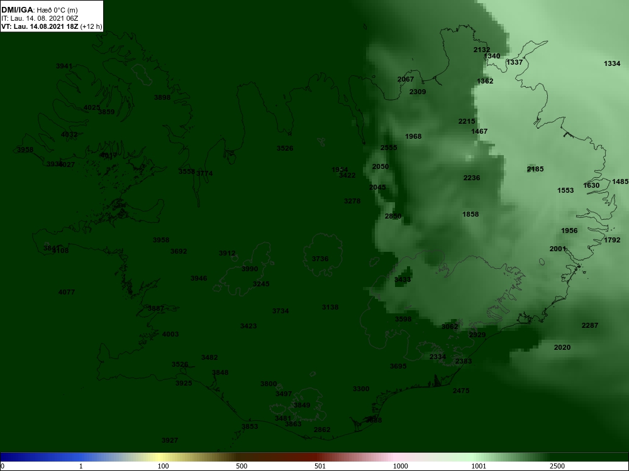Click the map value 2185
This screenshot has width=629, height=471.
tap(535, 169)
